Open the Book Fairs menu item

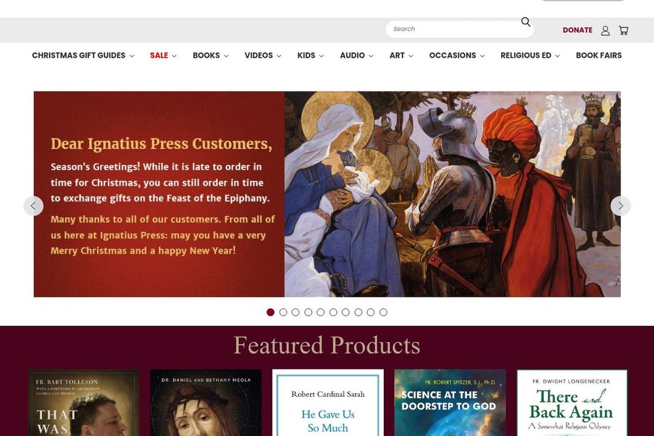pyautogui.click(x=598, y=56)
